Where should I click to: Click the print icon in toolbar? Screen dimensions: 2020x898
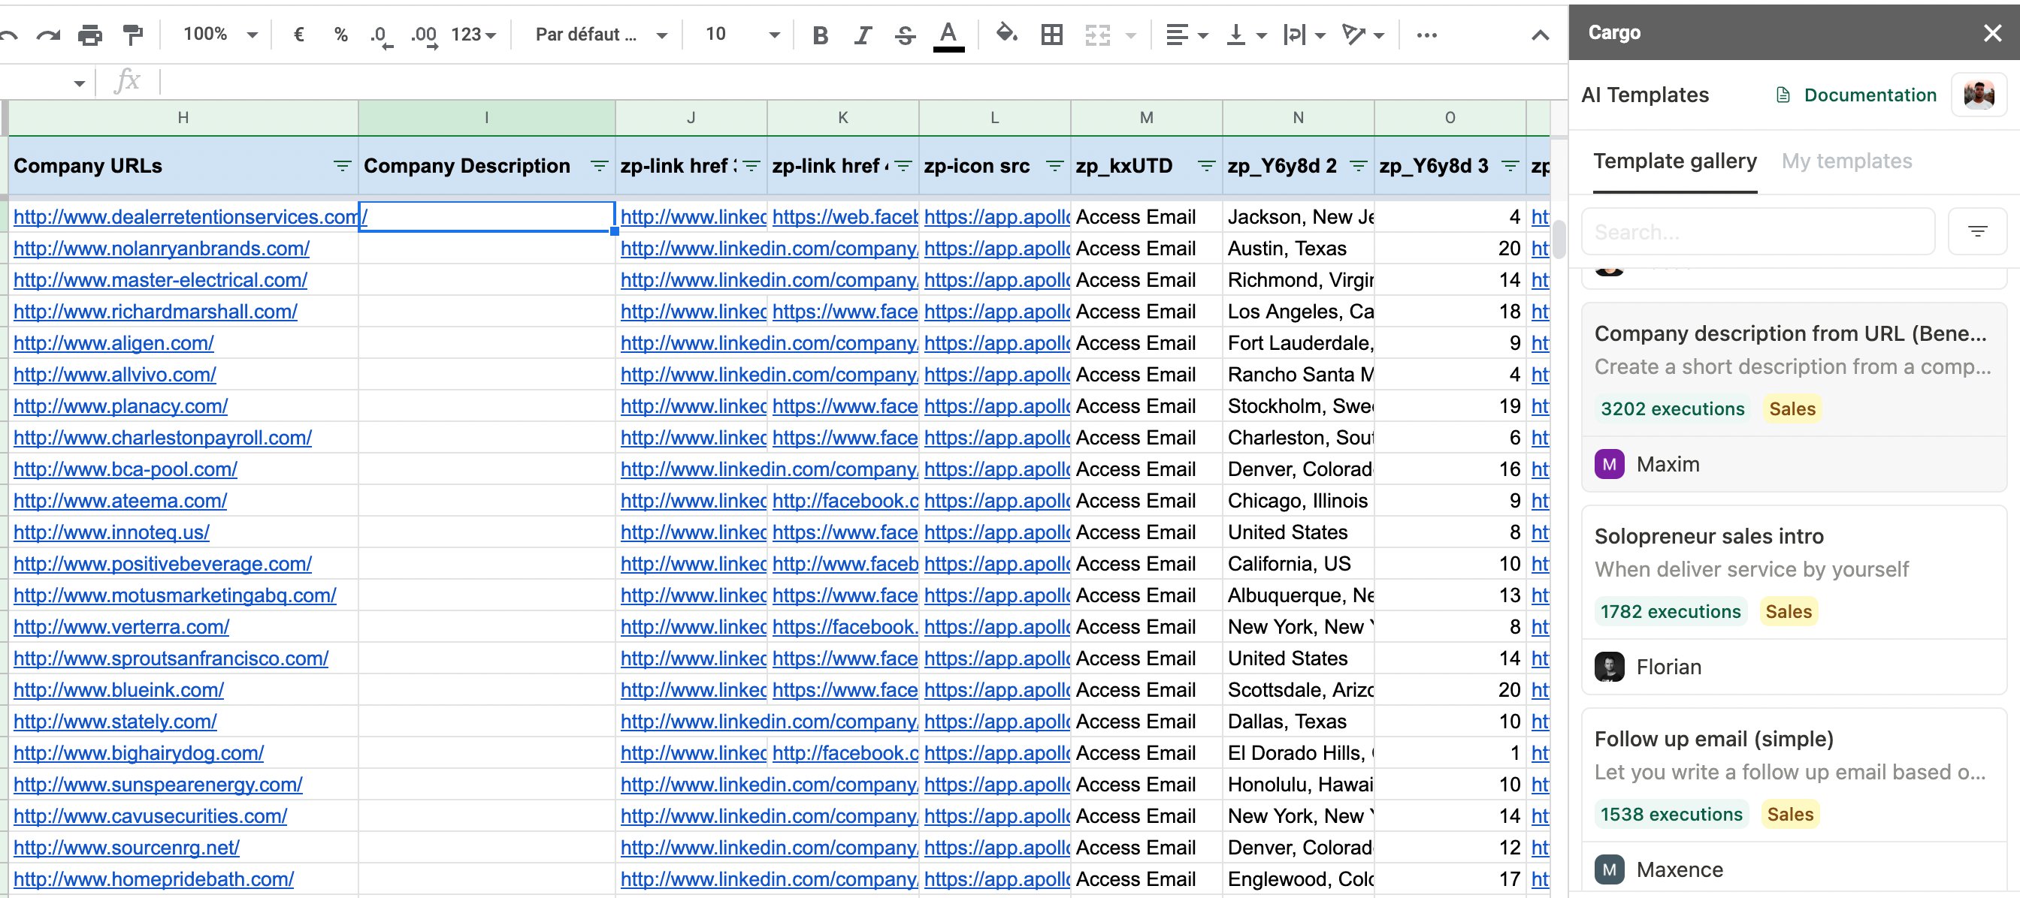click(90, 35)
